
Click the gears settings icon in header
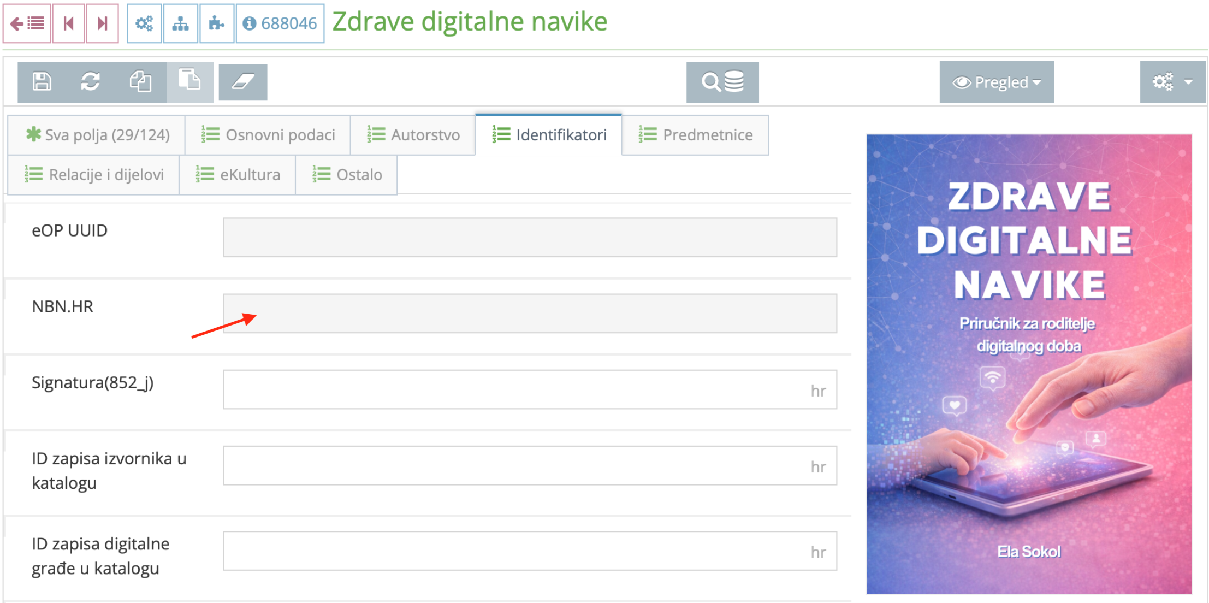[x=144, y=23]
